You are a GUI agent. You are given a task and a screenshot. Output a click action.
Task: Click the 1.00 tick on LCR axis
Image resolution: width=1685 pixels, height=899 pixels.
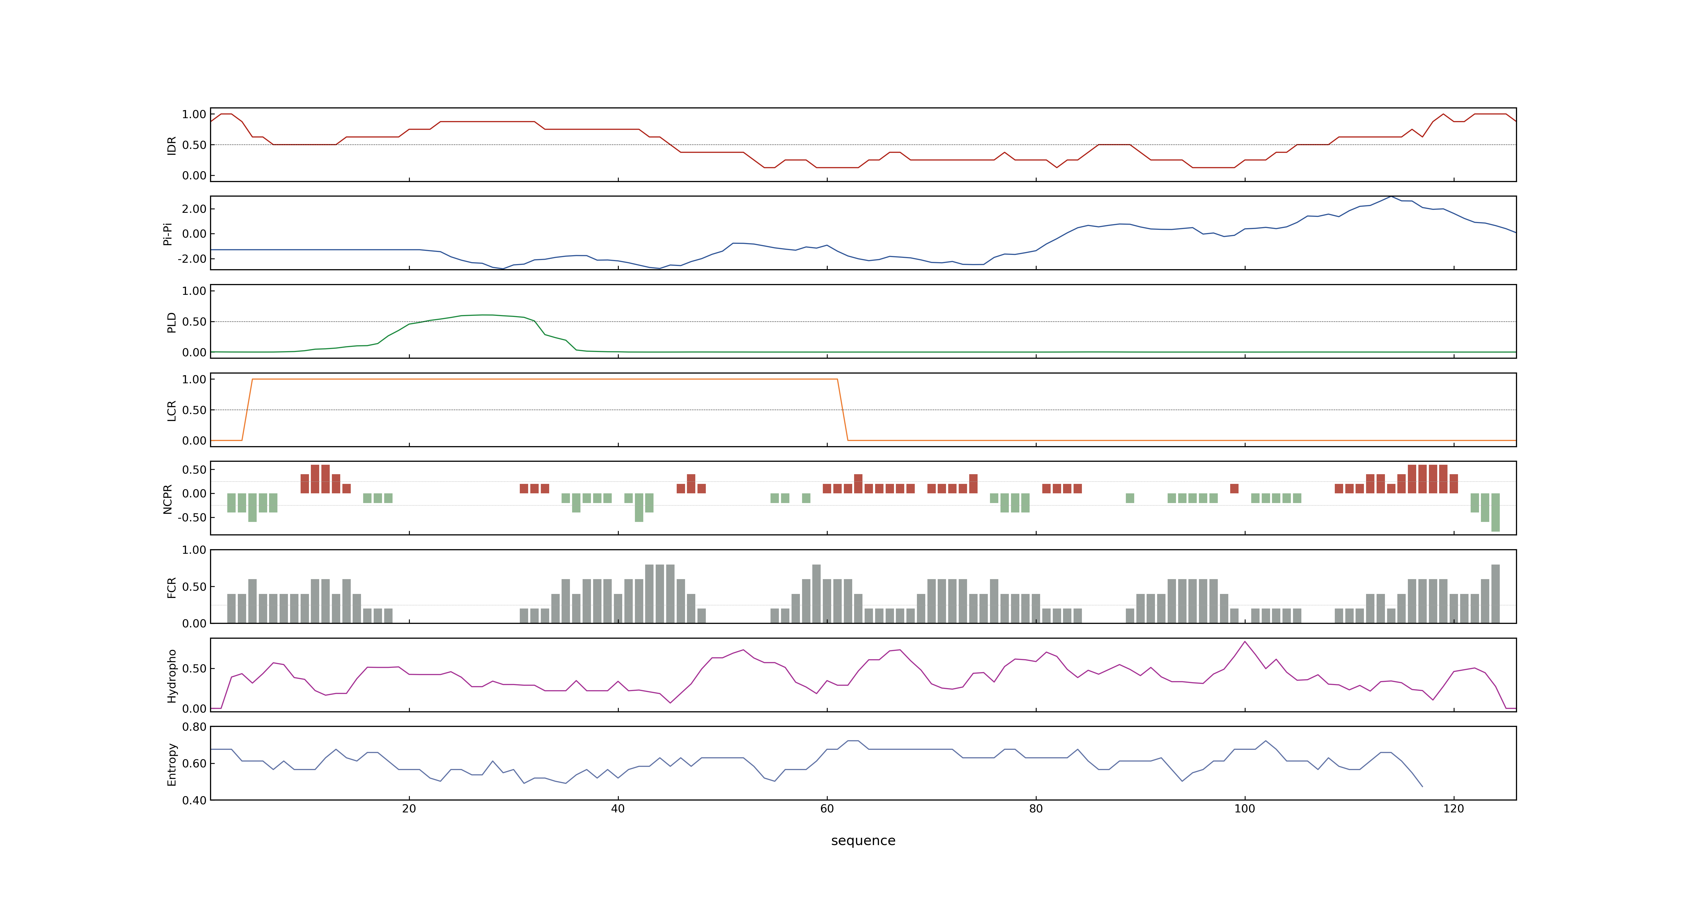(x=194, y=379)
